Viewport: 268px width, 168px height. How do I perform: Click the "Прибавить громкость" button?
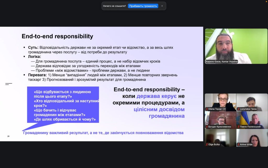pos(143,6)
